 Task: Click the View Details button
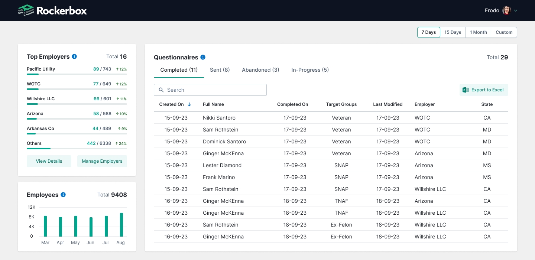click(49, 161)
